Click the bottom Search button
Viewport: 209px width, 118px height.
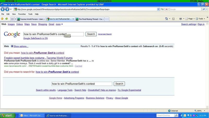point(119,84)
